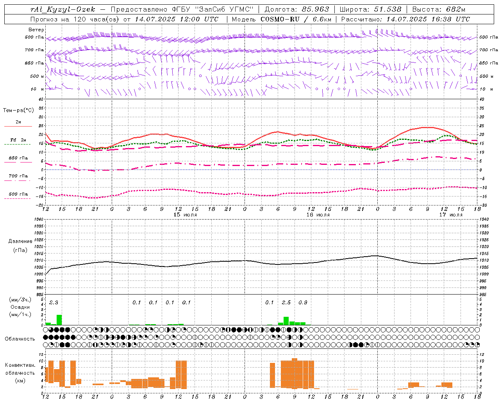Click the solid red line sample under 2м
This screenshot has height=400, width=500.
click(18, 127)
